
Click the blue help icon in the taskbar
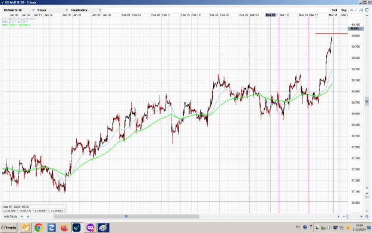[x=305, y=227]
